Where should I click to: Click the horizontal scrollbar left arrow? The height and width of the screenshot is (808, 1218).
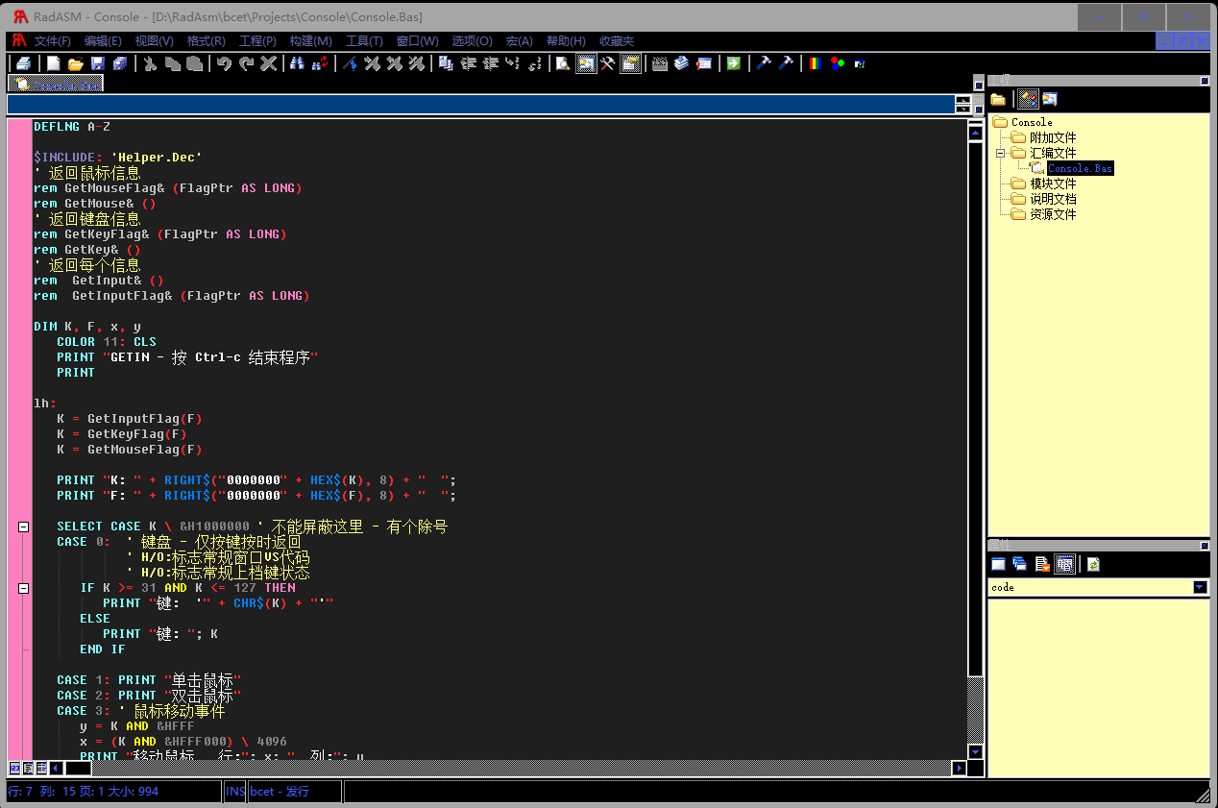coord(55,768)
